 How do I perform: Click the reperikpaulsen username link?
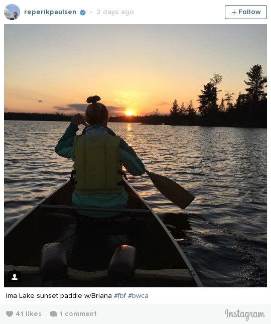click(50, 12)
